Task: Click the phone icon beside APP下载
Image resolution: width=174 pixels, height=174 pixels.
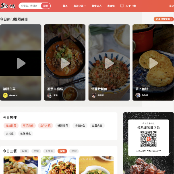Action: point(122,6)
